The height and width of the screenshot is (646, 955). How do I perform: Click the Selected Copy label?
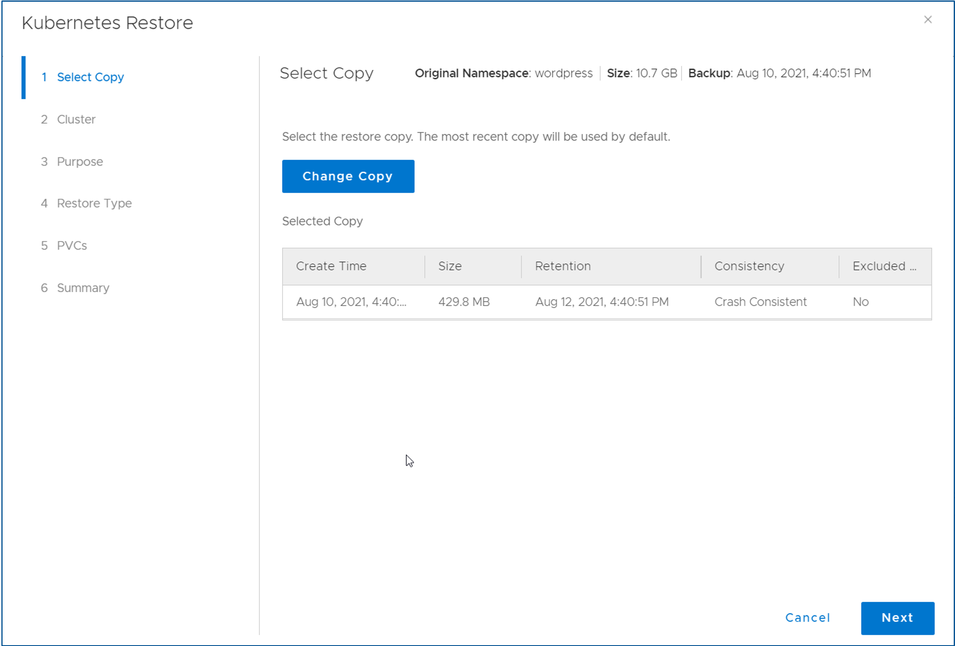322,221
